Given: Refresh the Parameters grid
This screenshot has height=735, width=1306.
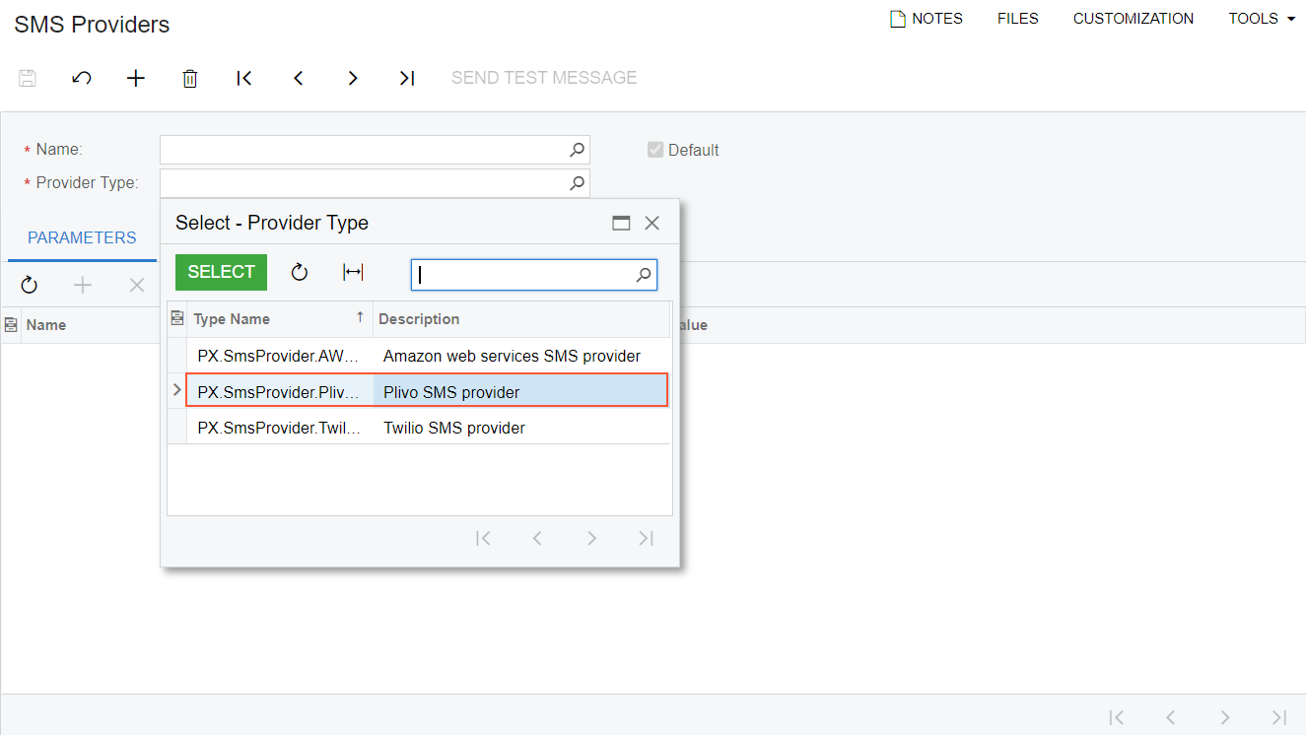Looking at the screenshot, I should (x=30, y=285).
